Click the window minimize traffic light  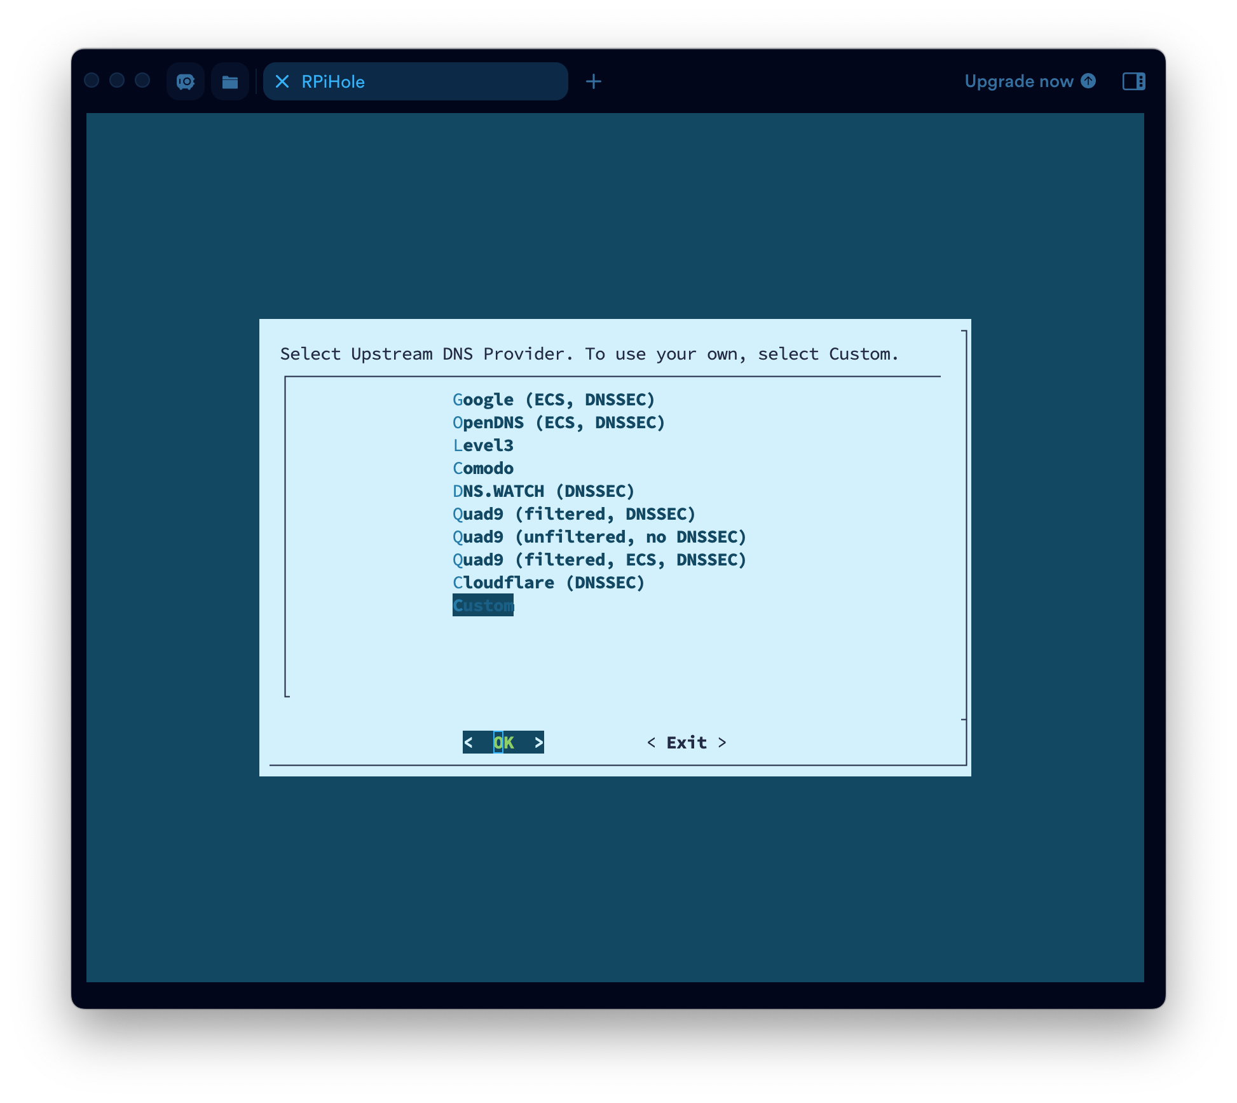click(x=117, y=80)
